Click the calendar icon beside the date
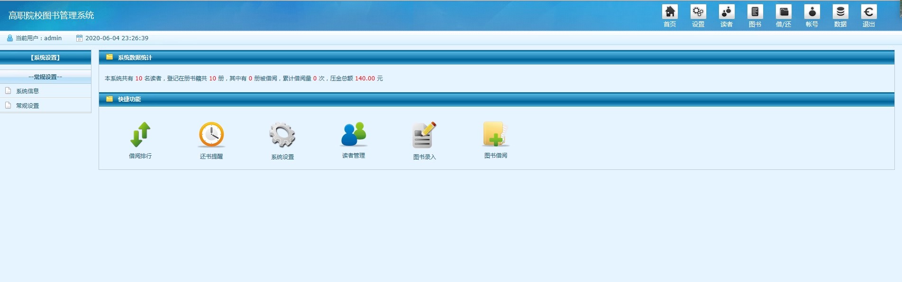Screen dimensions: 902x282 coord(79,38)
